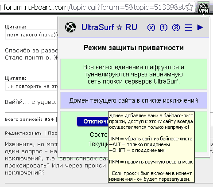Click the Редактировать link on the forum page

point(23,133)
